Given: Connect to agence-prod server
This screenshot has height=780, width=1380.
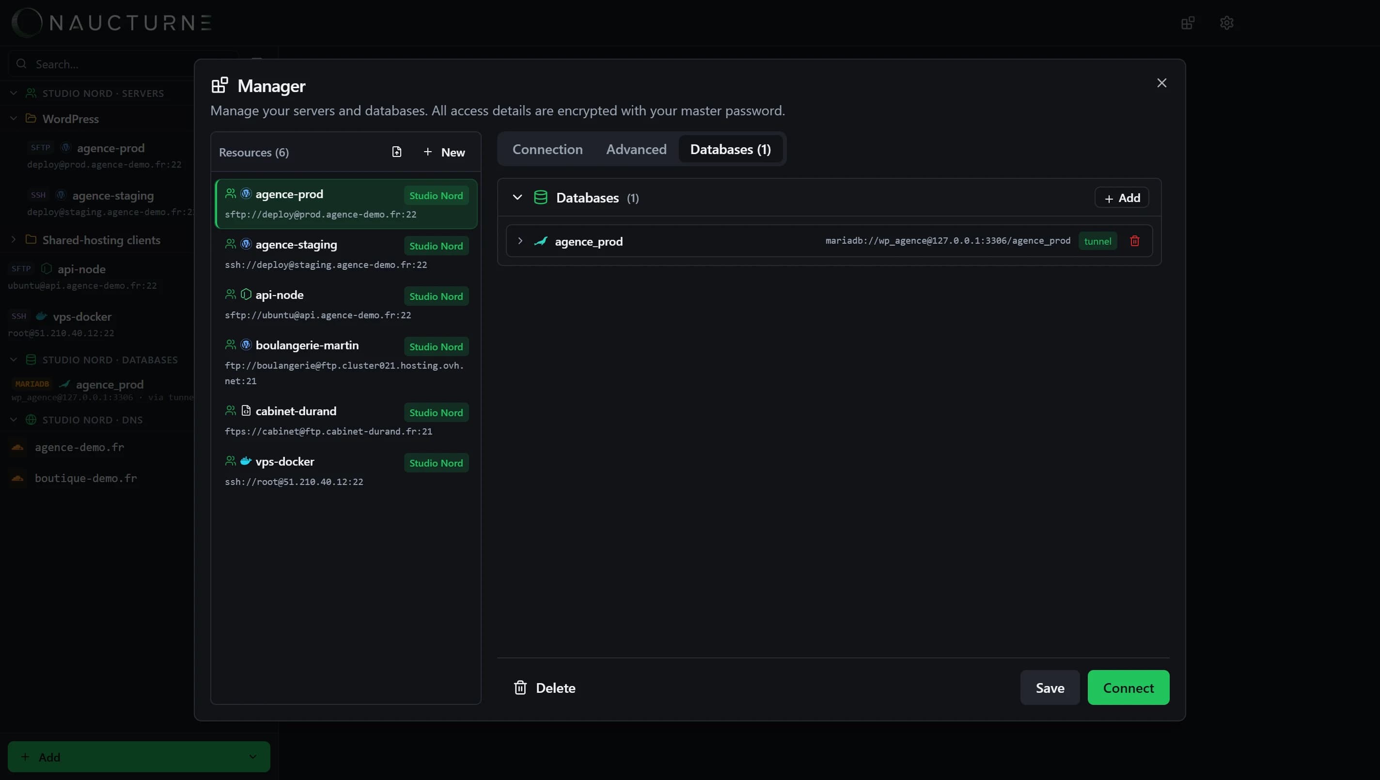Looking at the screenshot, I should [x=1128, y=687].
